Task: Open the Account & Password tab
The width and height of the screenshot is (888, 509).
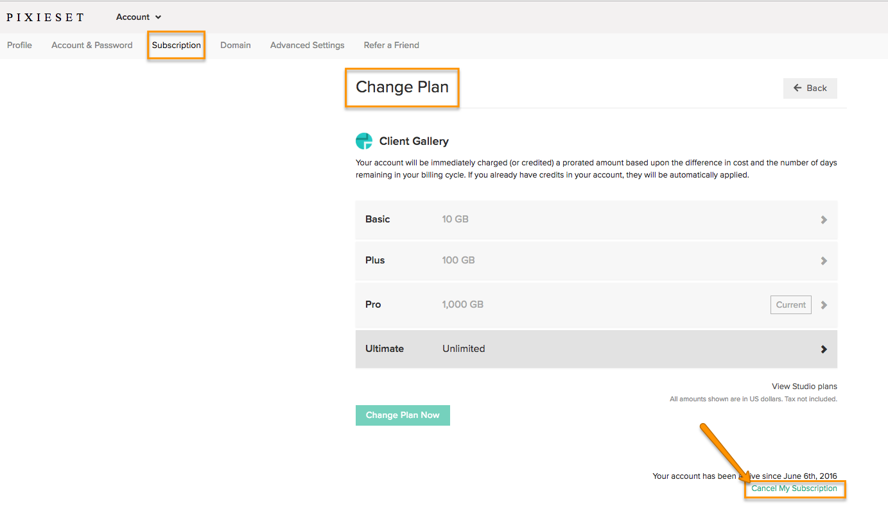Action: point(92,46)
